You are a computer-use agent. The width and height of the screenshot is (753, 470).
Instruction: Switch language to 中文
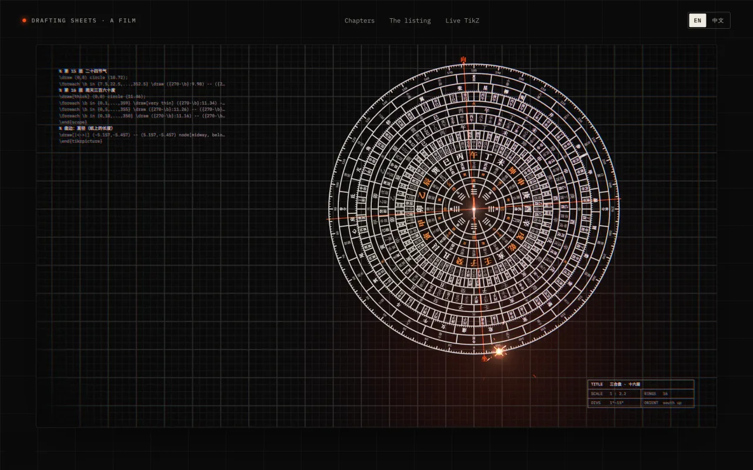tap(718, 21)
